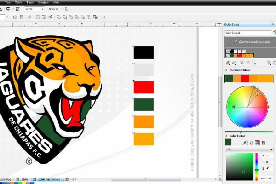This screenshot has width=276, height=184.
Task: Switch to page tab 21: style
Action: pos(22,179)
